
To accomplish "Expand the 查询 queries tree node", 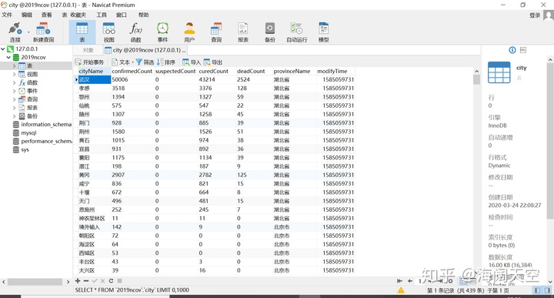I will coord(14,99).
